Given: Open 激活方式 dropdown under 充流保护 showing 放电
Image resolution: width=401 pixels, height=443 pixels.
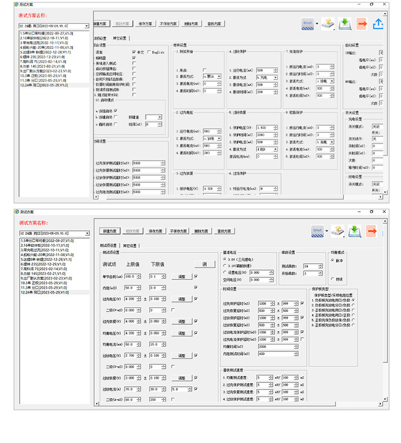Looking at the screenshot, I should [332, 81].
